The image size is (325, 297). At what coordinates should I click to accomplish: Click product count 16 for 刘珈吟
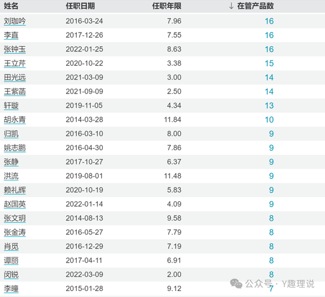[x=269, y=21]
